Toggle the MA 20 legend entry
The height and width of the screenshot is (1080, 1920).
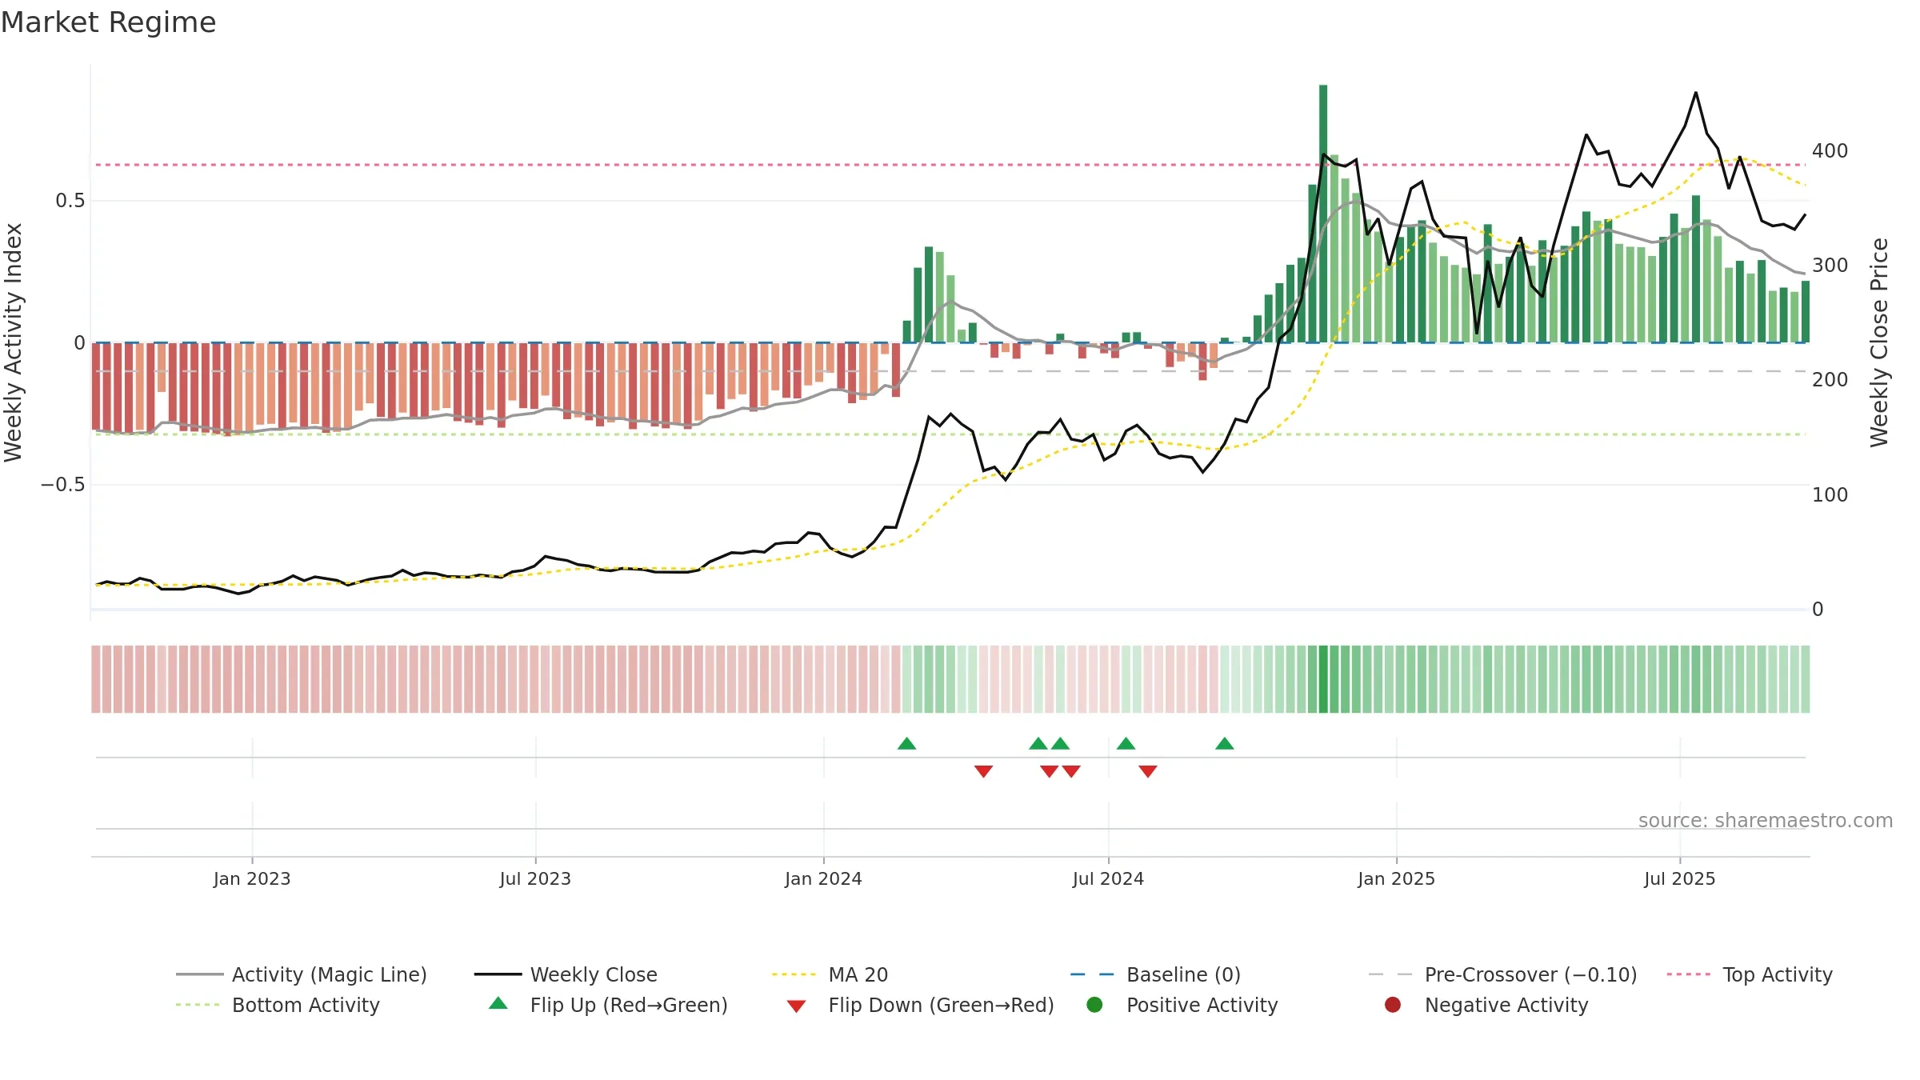click(830, 974)
